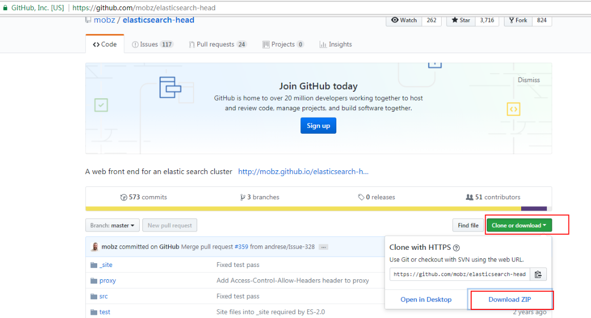This screenshot has width=591, height=318.
Task: Click the mobz avatar in commit row
Action: (95, 247)
